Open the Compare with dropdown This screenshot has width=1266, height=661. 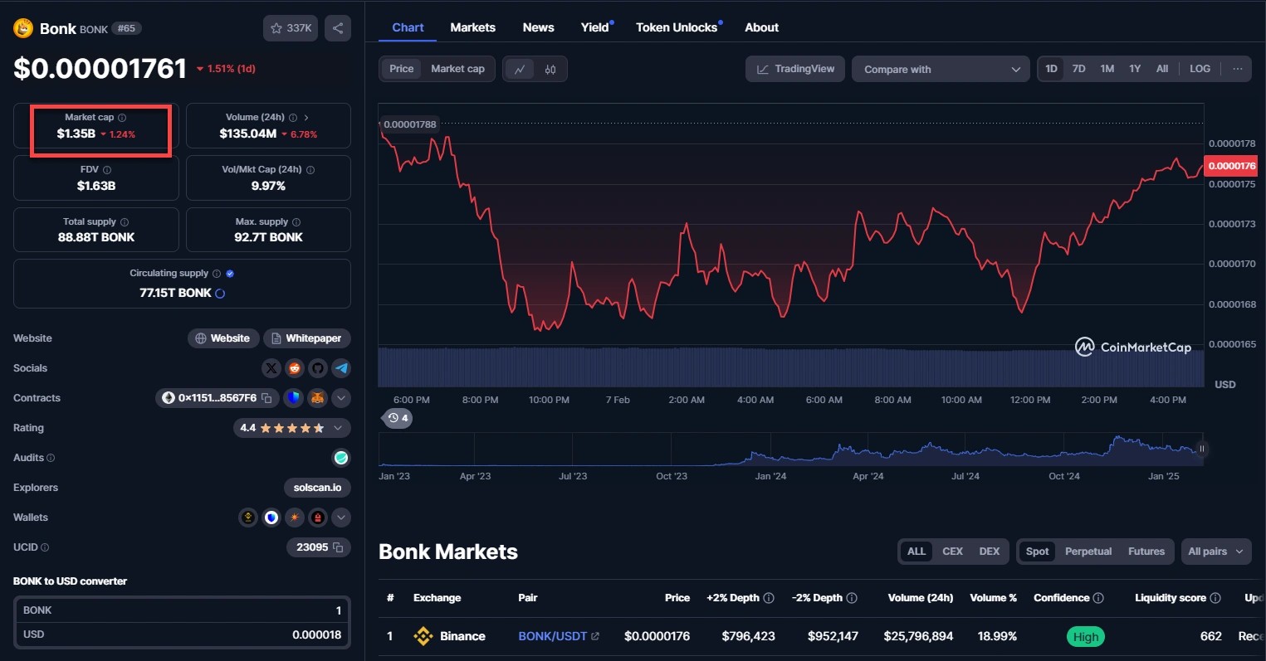(941, 69)
